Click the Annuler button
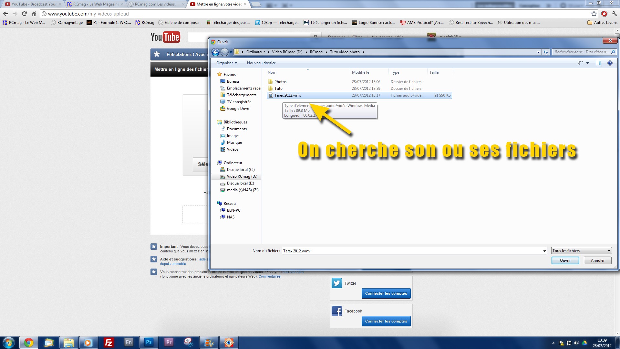The height and width of the screenshot is (349, 620). coord(597,260)
